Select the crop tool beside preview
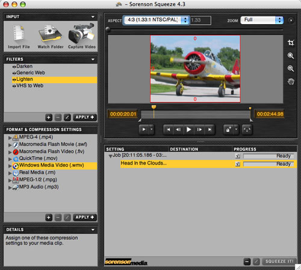The width and height of the screenshot is (301, 270). [291, 43]
